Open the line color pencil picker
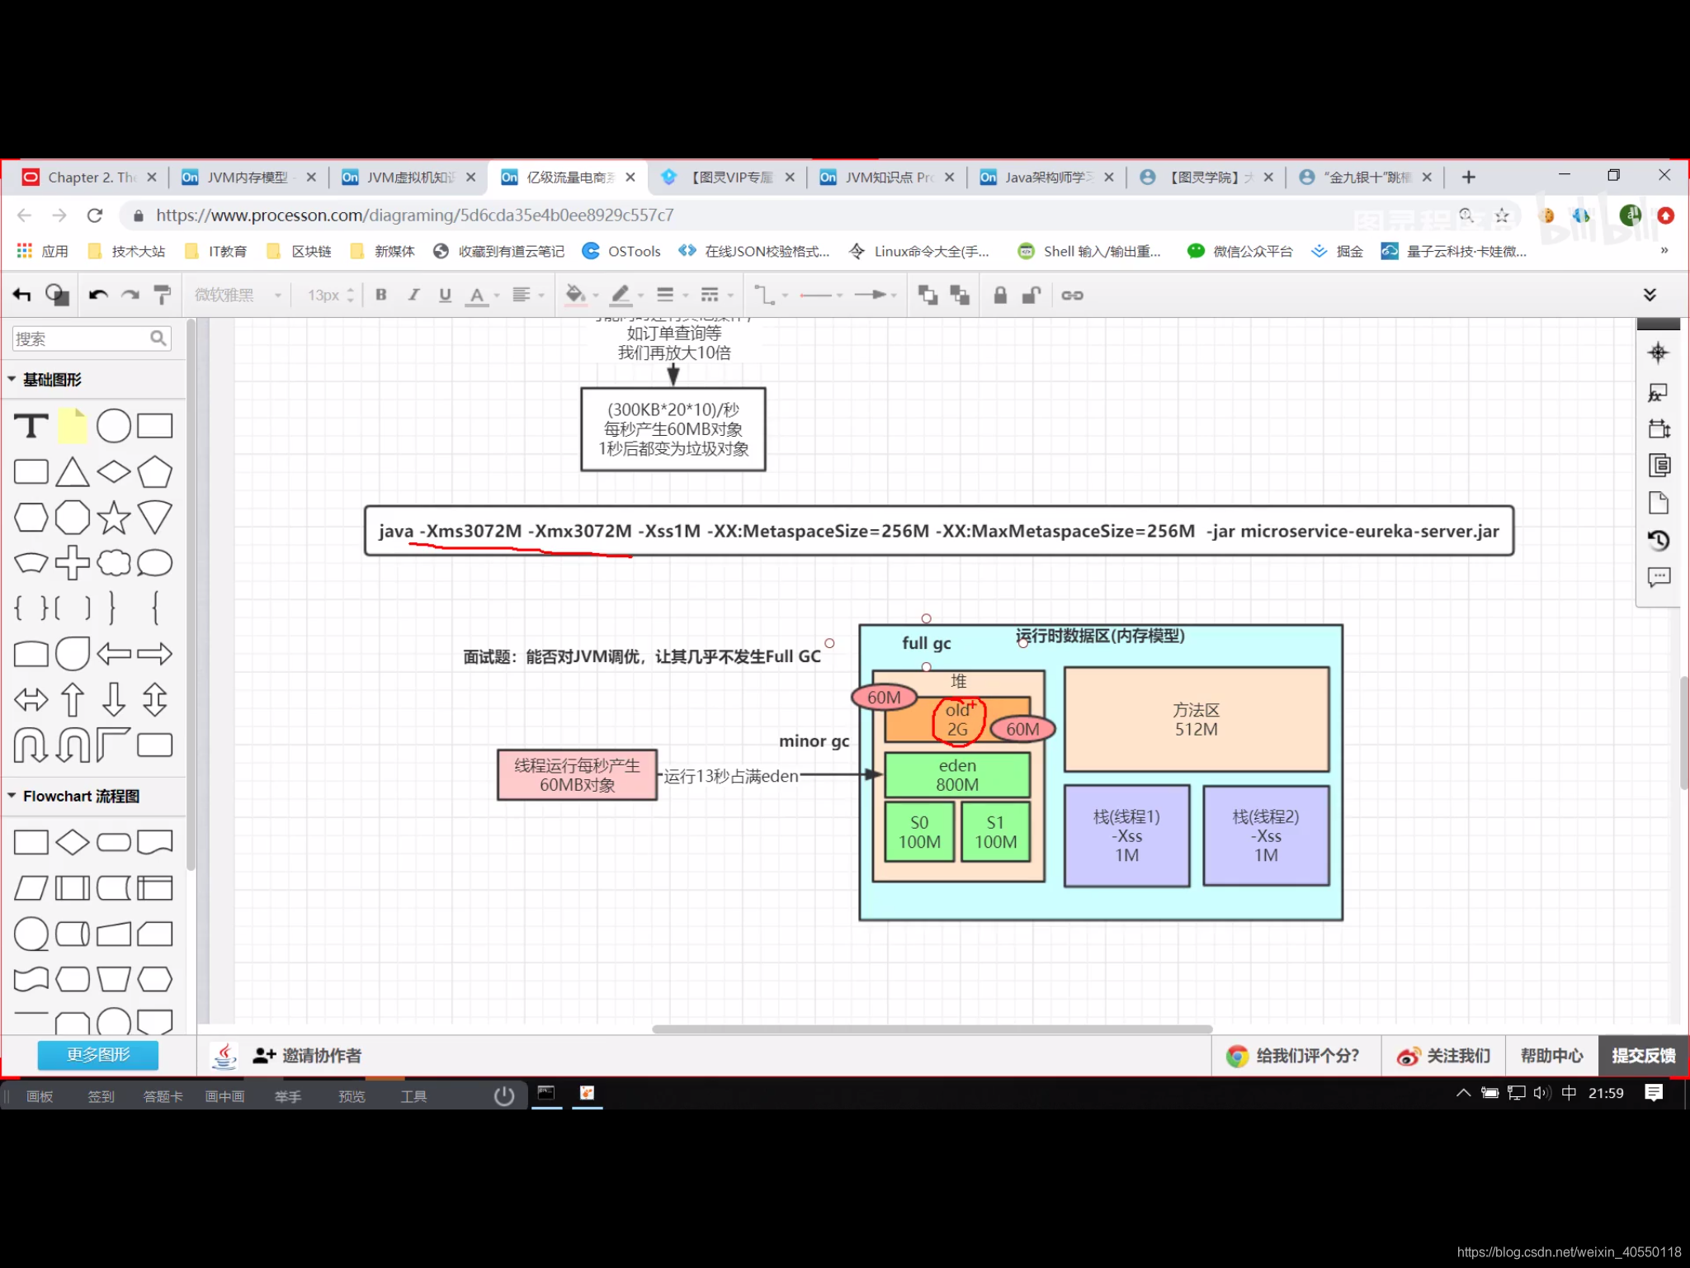The image size is (1690, 1268). pos(627,295)
